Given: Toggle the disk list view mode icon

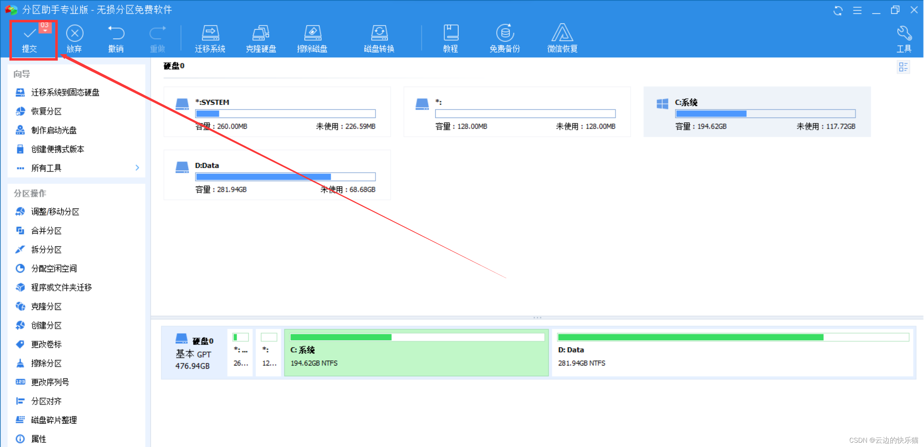Looking at the screenshot, I should coord(903,67).
